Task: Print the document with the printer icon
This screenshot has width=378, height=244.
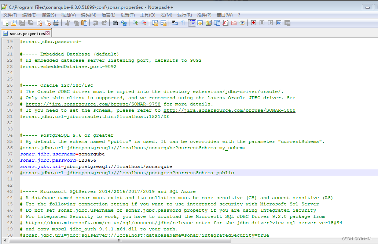Action: tap(56, 23)
